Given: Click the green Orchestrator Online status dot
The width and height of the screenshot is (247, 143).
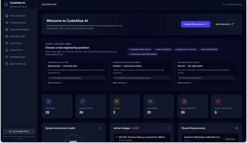Looking at the screenshot, I should tap(224, 5).
